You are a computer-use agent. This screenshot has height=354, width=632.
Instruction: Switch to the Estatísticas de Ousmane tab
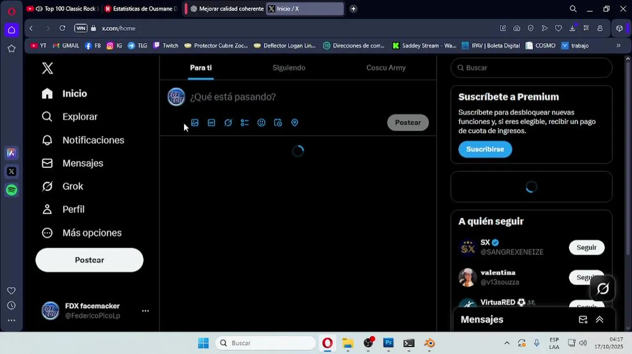pos(141,9)
